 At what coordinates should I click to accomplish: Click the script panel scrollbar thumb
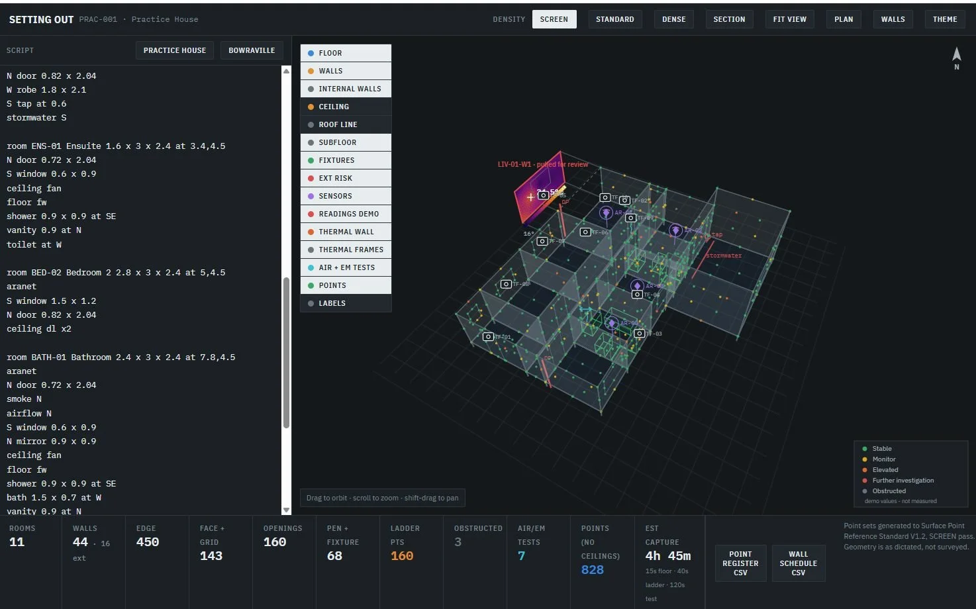click(x=286, y=353)
